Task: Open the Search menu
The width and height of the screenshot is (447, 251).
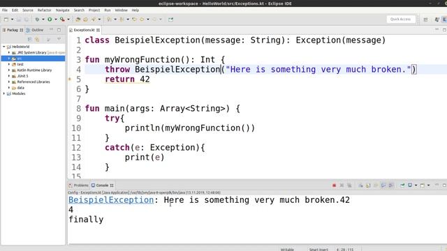Action: [79, 10]
